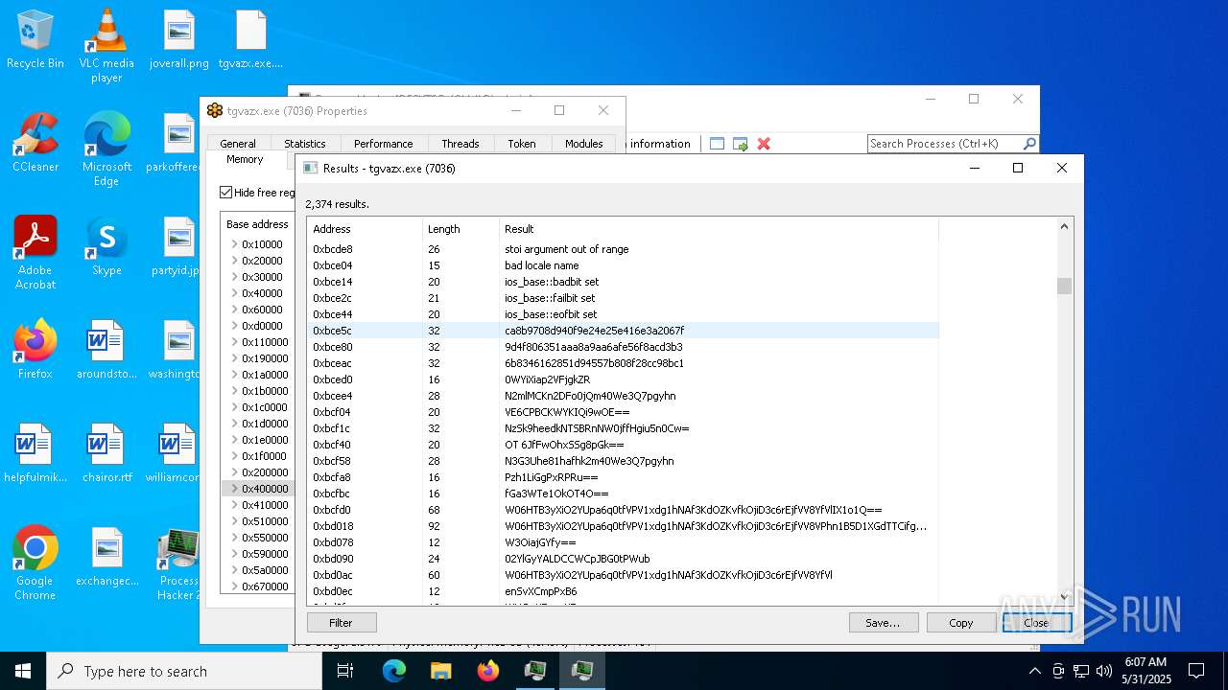Open exchangec desktop file icon

(106, 557)
